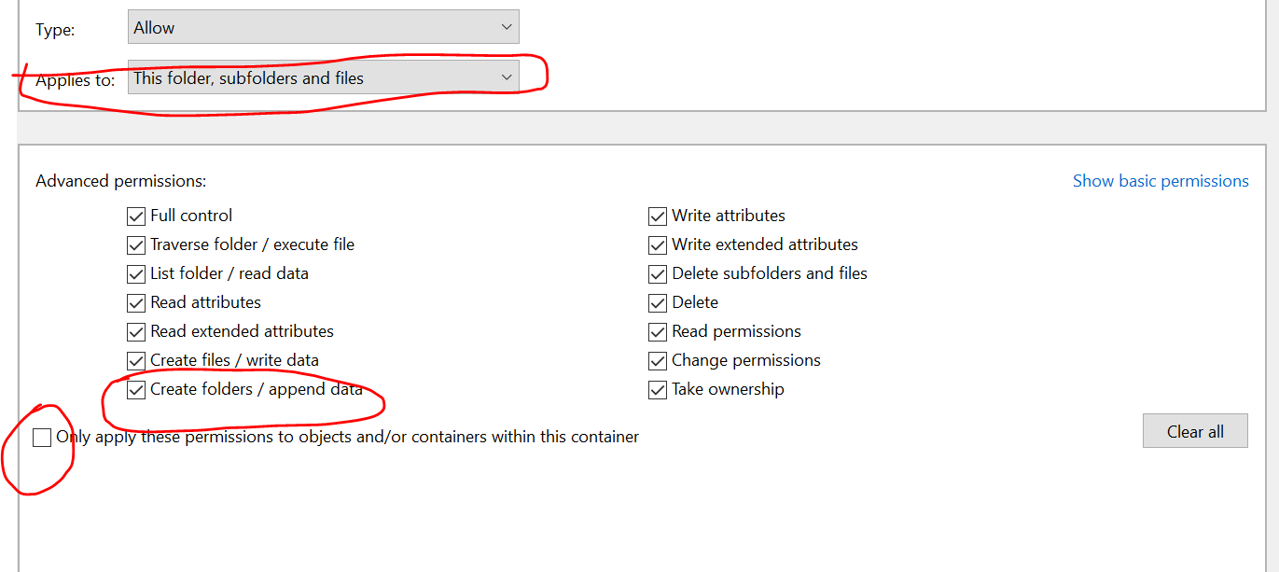The image size is (1279, 572).
Task: Toggle Delete subfolders and files
Action: [658, 274]
